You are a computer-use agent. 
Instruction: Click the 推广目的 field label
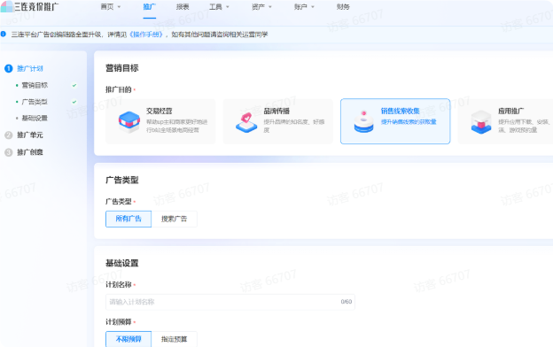119,89
